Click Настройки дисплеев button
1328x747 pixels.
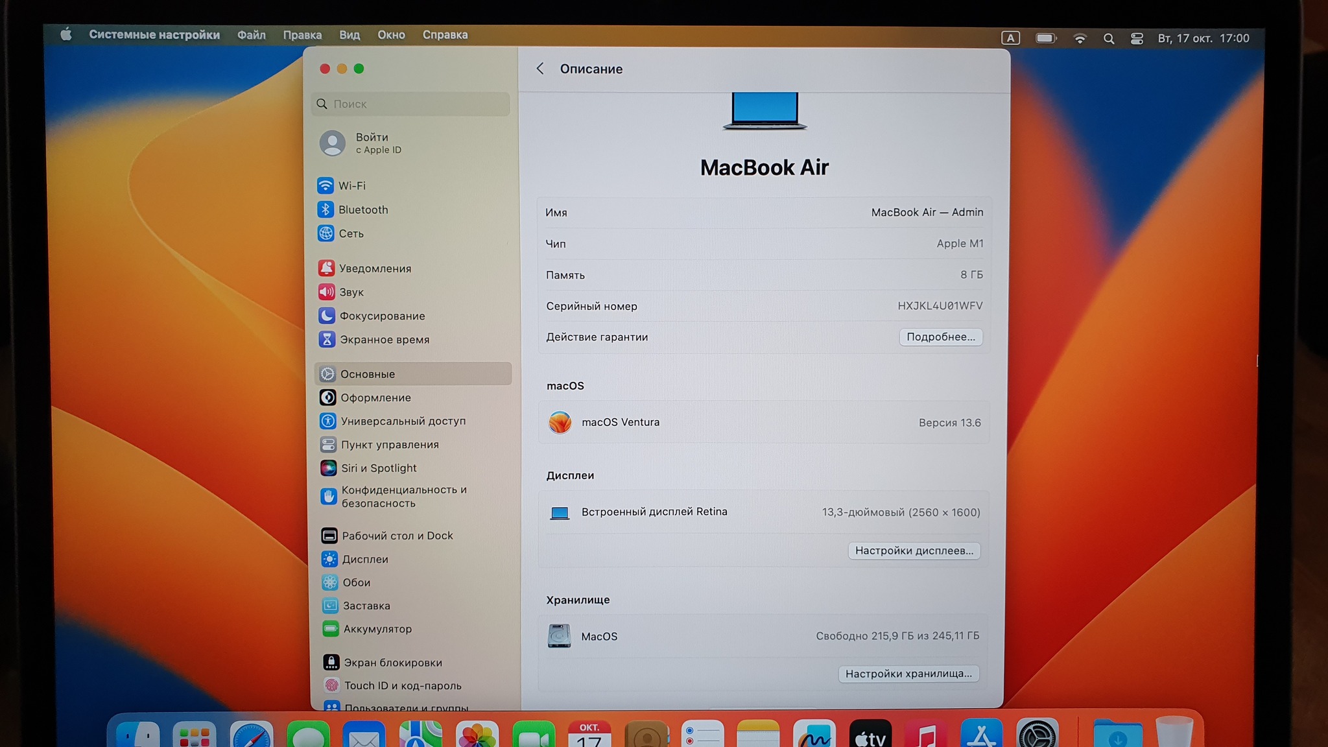coord(914,551)
